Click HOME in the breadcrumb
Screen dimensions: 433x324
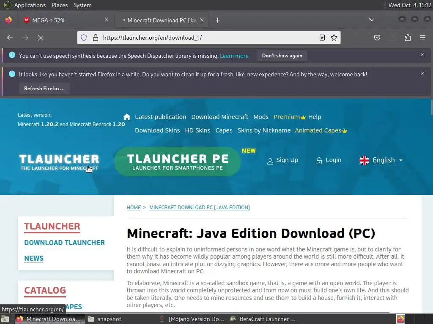tap(134, 208)
